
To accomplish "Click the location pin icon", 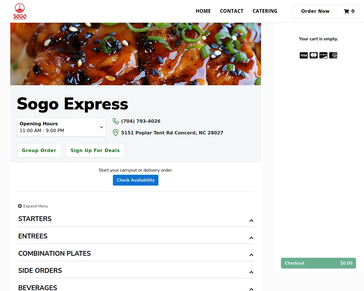I will point(116,133).
